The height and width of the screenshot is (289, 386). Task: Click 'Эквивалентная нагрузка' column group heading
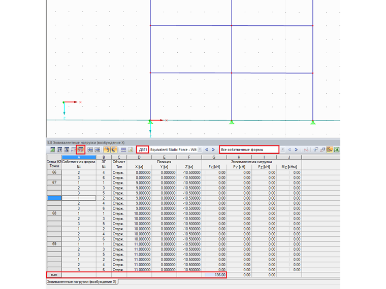click(x=251, y=162)
